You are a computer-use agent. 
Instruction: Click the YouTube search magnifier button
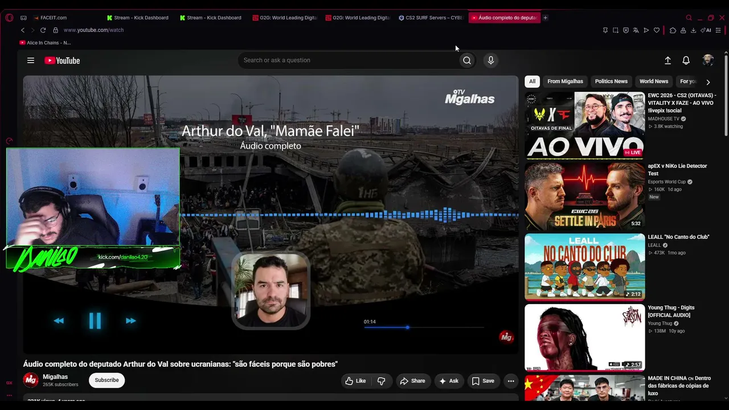tap(467, 60)
